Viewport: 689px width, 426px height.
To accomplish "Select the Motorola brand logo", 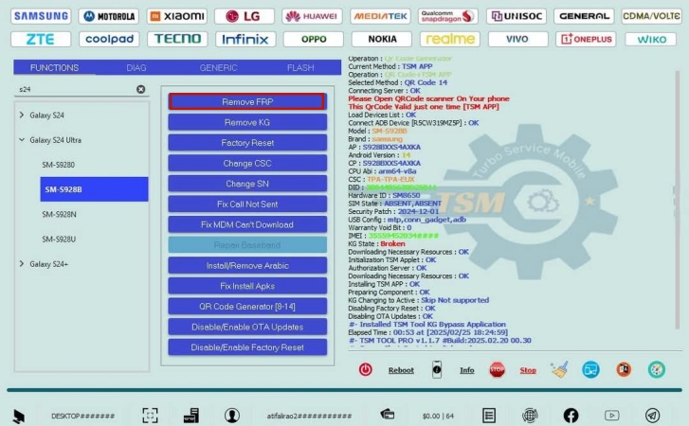I will 109,16.
